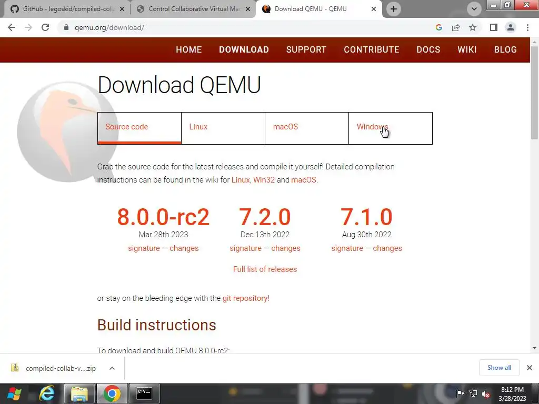This screenshot has height=404, width=539.
Task: Close the GitHub legoskid tab
Action: 122,9
